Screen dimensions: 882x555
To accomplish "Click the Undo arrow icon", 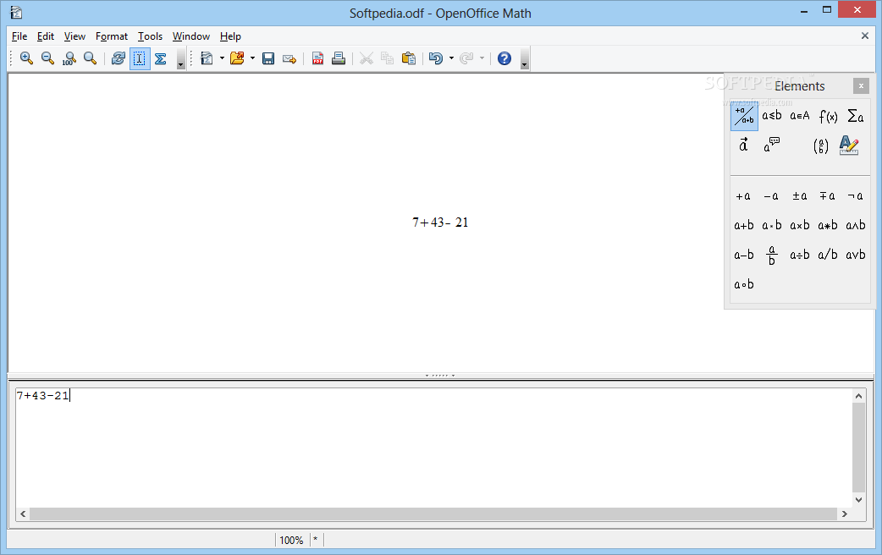I will click(436, 58).
